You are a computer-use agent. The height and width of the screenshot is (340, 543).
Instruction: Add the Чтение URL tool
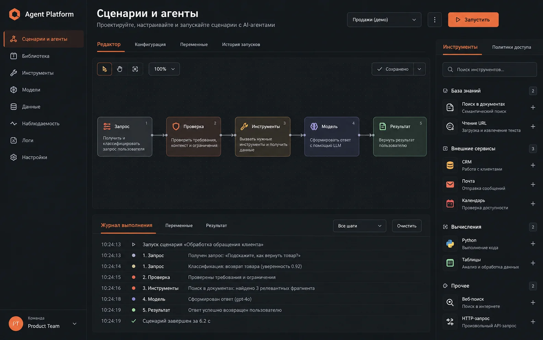click(x=533, y=127)
